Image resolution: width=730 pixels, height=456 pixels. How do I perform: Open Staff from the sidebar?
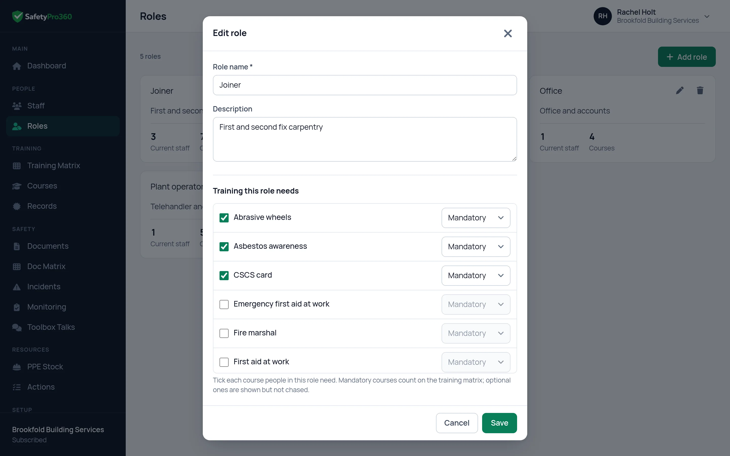coord(63,106)
